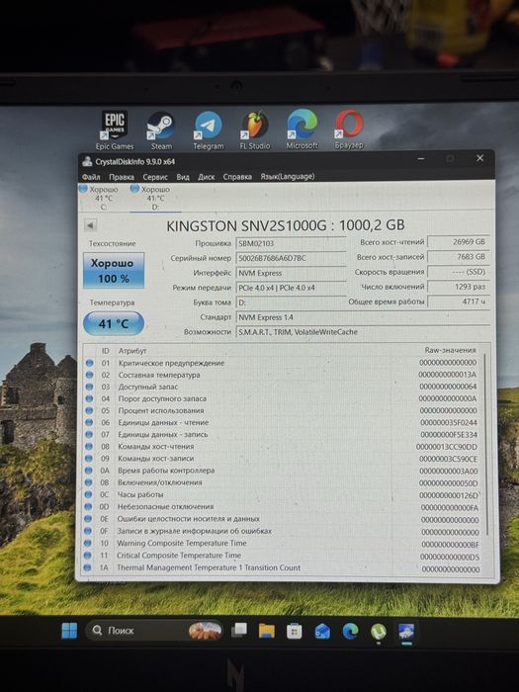Open Edge browser from the taskbar

click(350, 632)
